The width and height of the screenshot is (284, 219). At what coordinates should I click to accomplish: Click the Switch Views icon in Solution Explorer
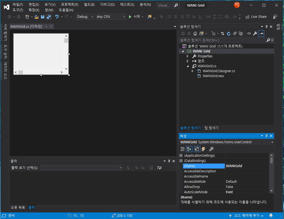coord(201,33)
